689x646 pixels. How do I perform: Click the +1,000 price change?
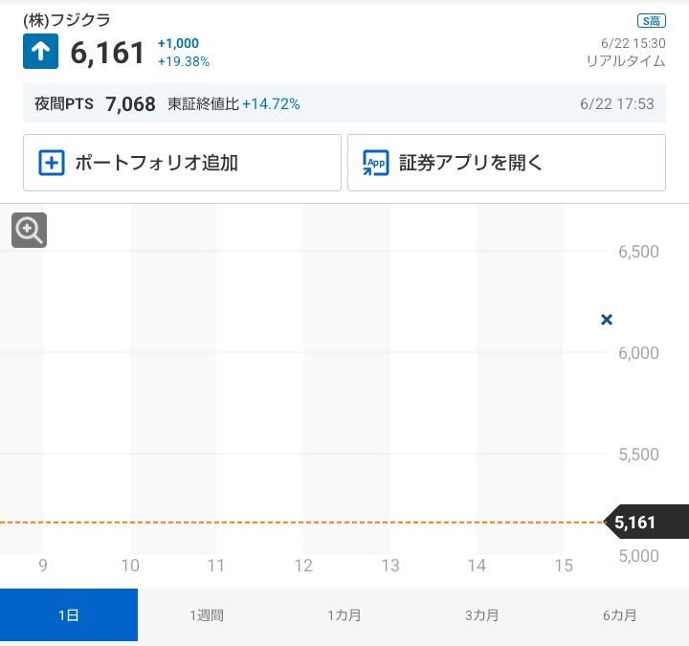pyautogui.click(x=178, y=43)
